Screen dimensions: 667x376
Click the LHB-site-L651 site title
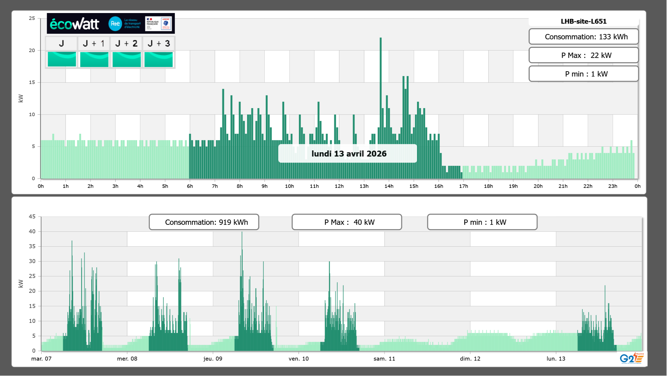(583, 22)
